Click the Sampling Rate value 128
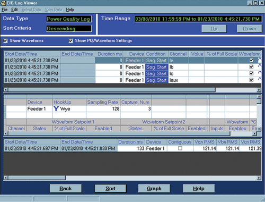 pyautogui.click(x=103, y=108)
